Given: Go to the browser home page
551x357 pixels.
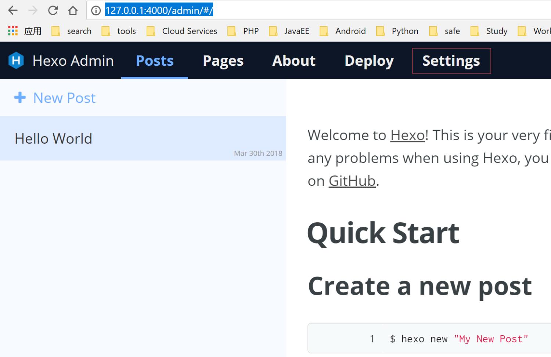Looking at the screenshot, I should tap(73, 10).
